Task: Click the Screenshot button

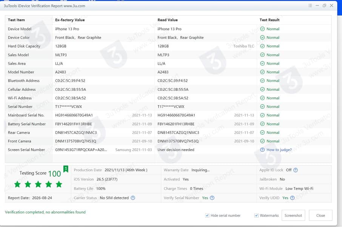Action: (x=293, y=215)
